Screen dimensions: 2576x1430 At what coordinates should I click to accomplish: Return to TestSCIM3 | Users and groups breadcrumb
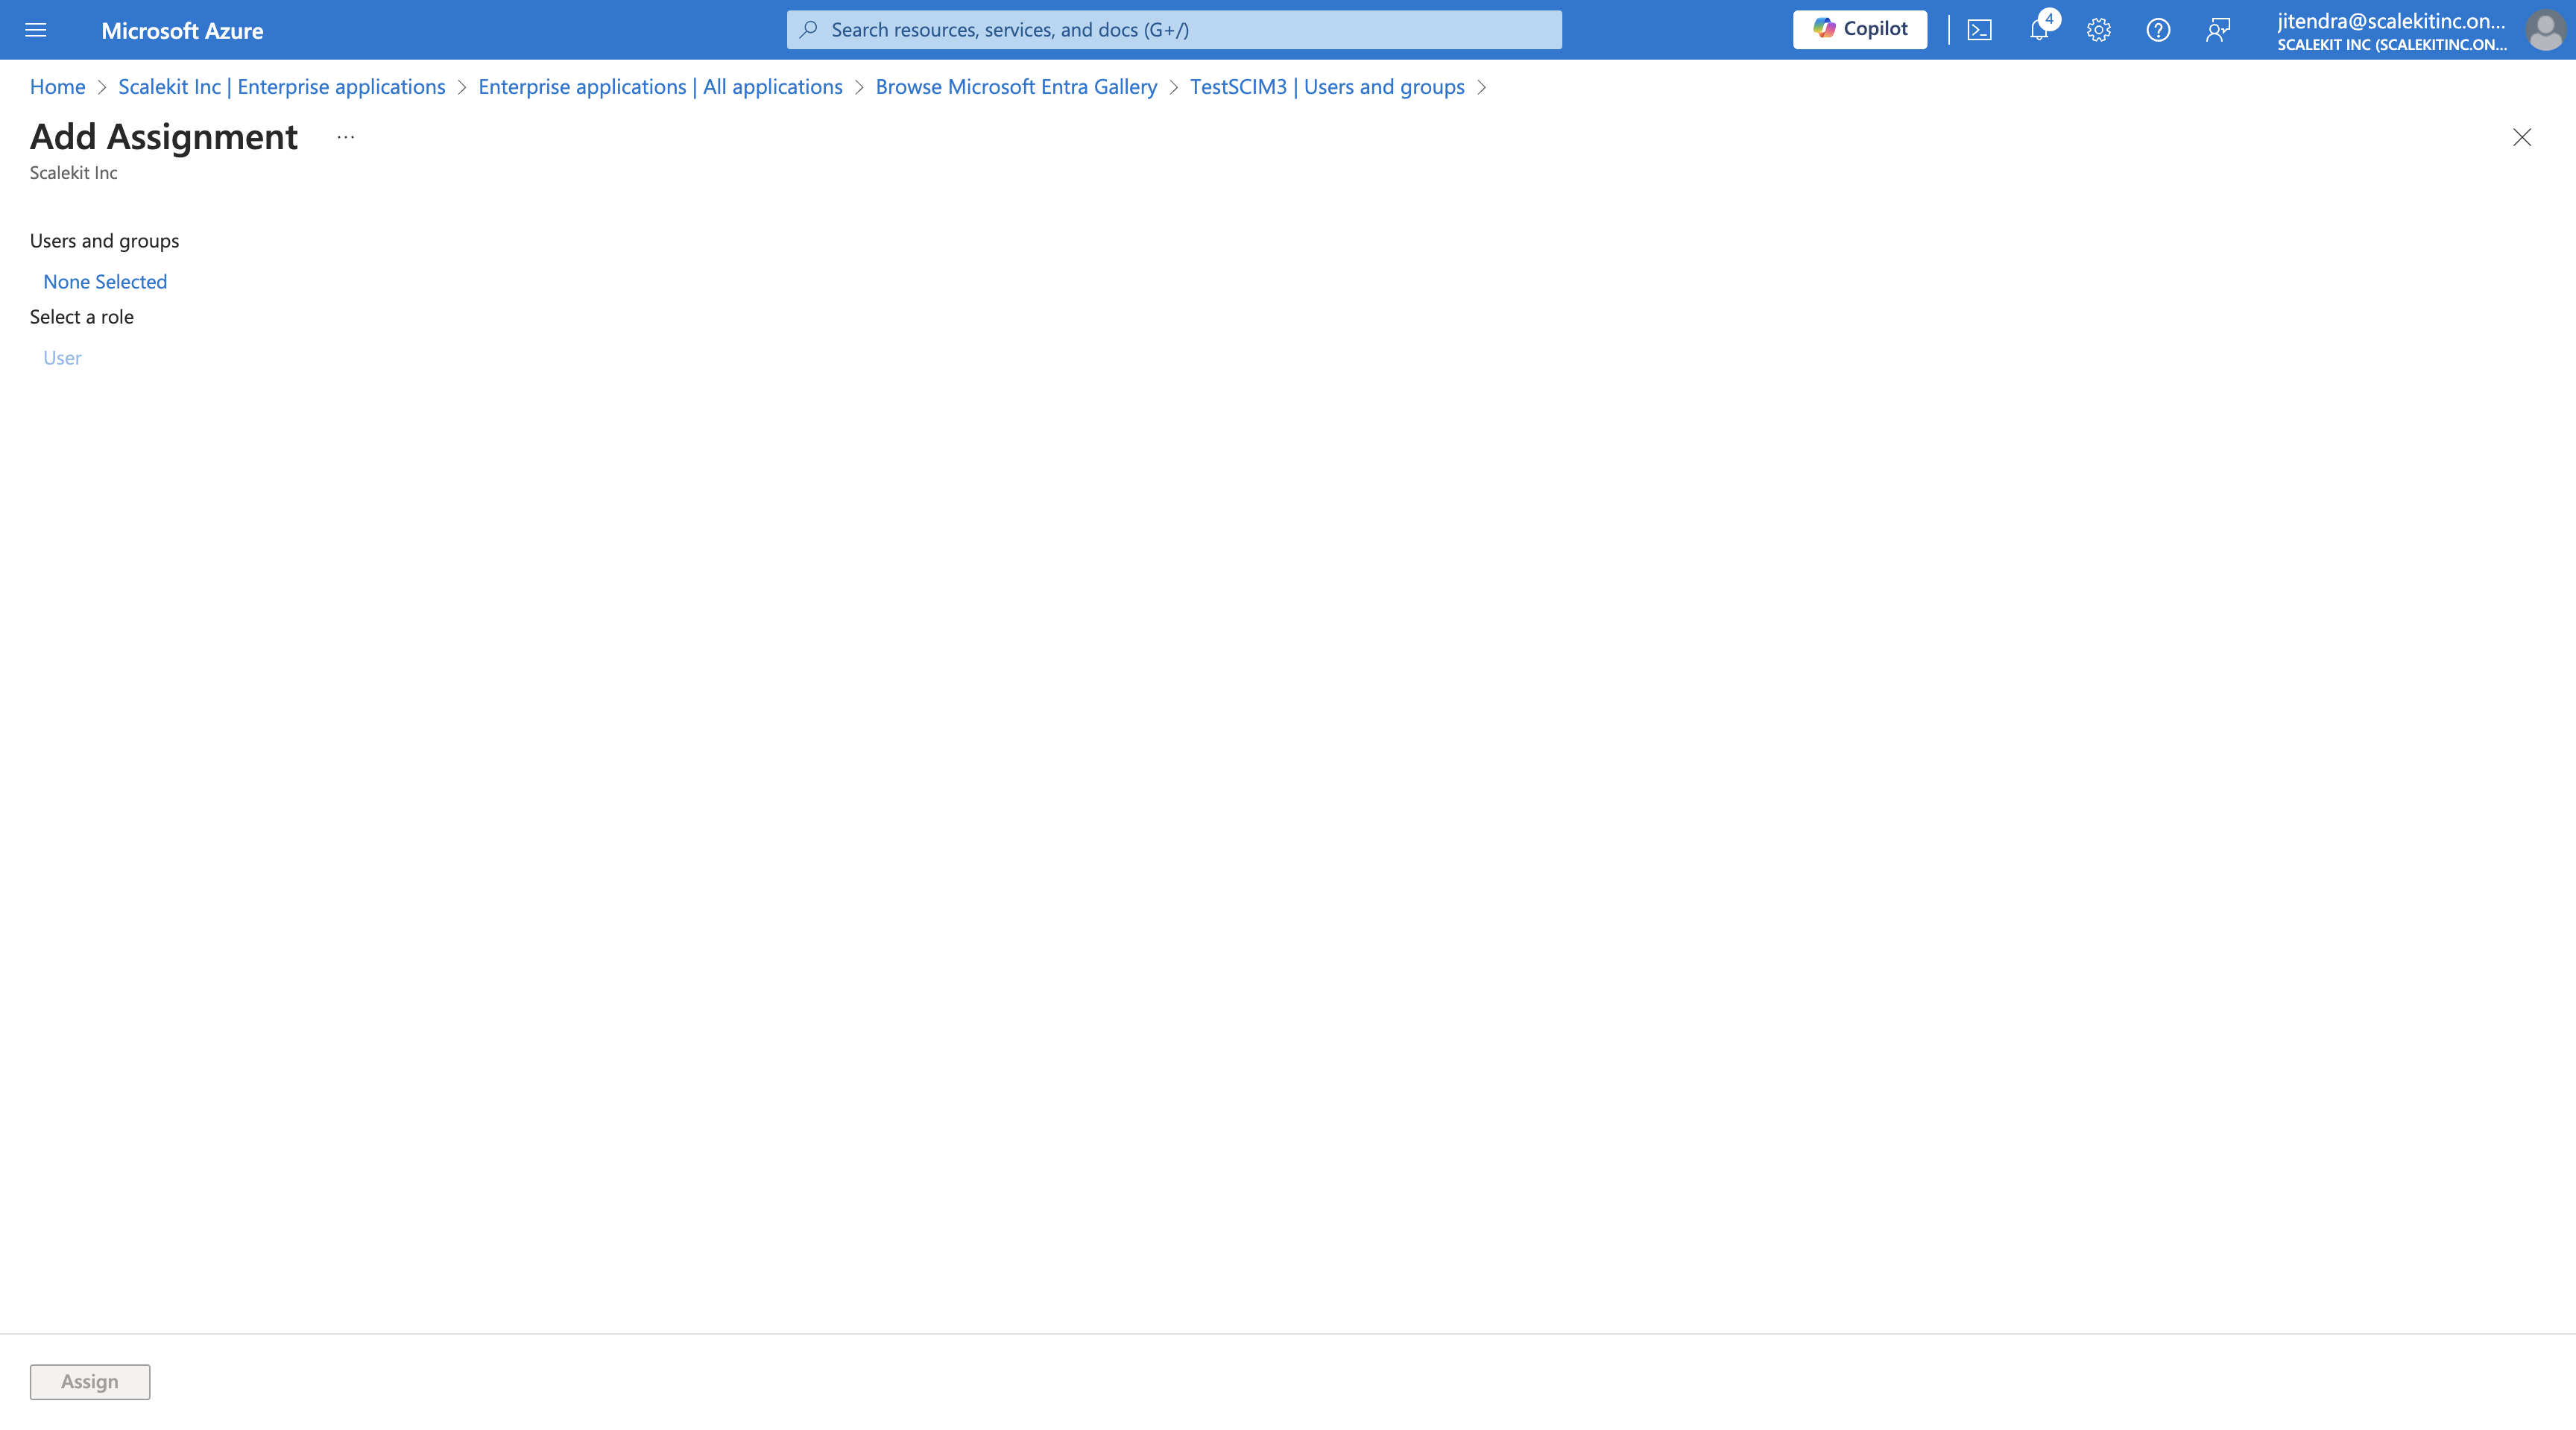1326,87
